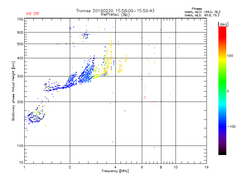Click the y-axis '500' tick label
The image size is (243, 182).
(20, 44)
